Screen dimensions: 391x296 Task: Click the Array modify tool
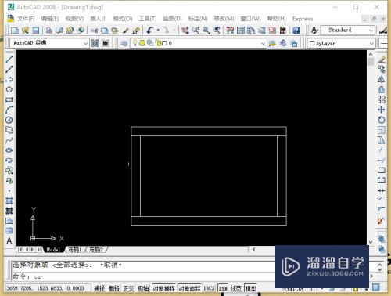(382, 99)
